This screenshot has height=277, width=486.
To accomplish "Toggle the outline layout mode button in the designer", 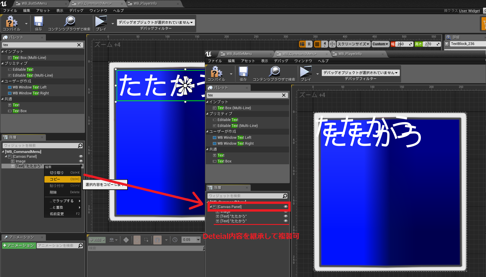I will (x=302, y=44).
